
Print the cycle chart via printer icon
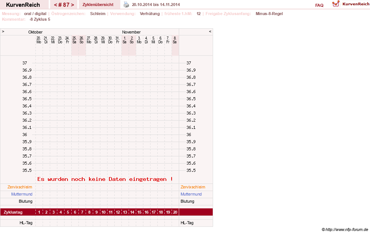(x=126, y=5)
